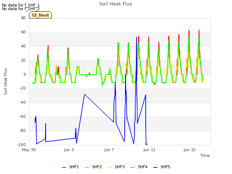Click the '0' y-axis tick label
232x174 pixels.
click(x=25, y=75)
